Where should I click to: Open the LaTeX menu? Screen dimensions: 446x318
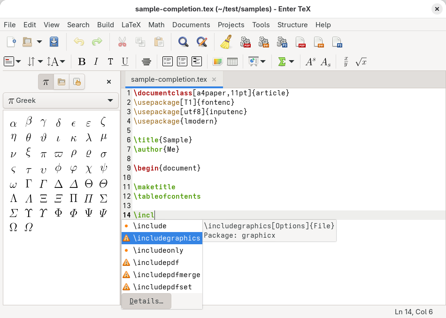(131, 25)
